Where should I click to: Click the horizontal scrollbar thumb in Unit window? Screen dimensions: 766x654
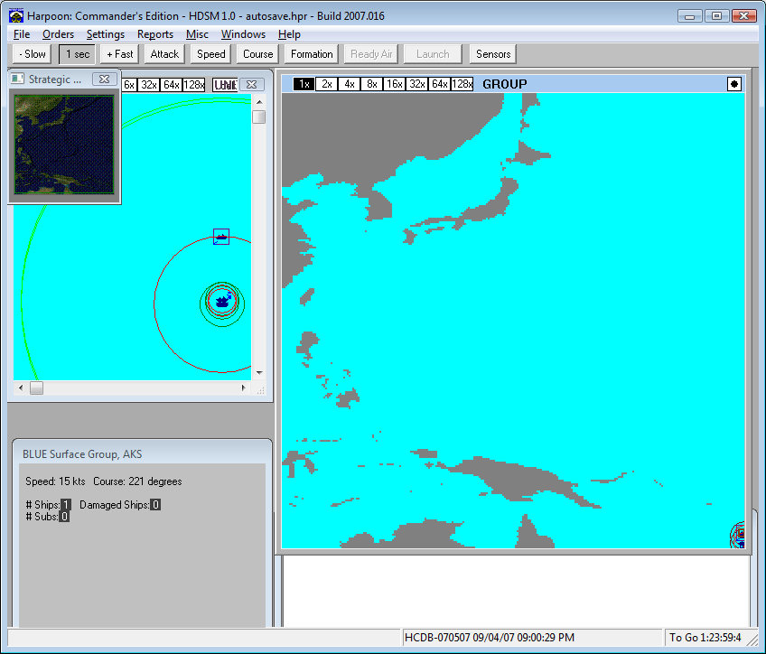click(37, 388)
